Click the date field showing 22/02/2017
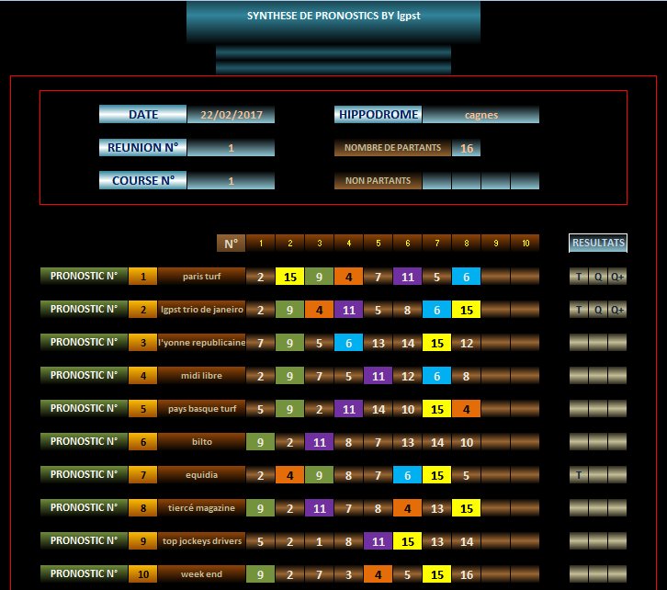This screenshot has height=590, width=667. tap(231, 115)
